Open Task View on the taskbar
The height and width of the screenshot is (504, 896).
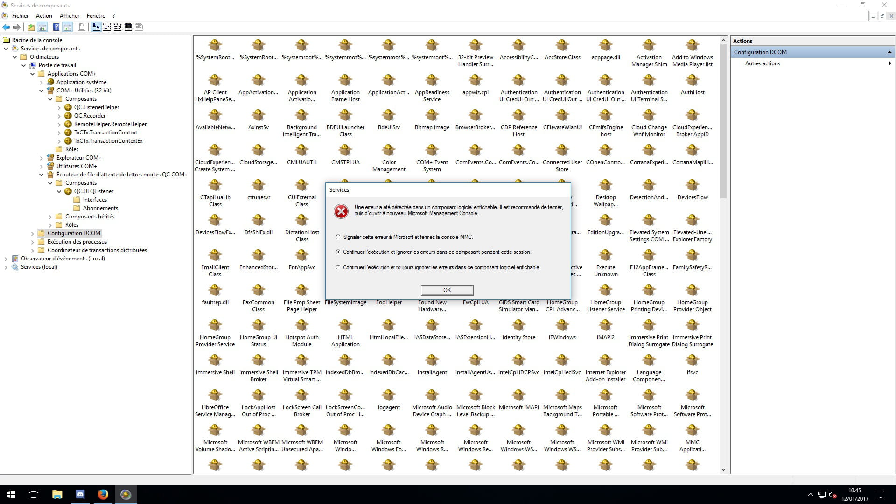point(34,495)
